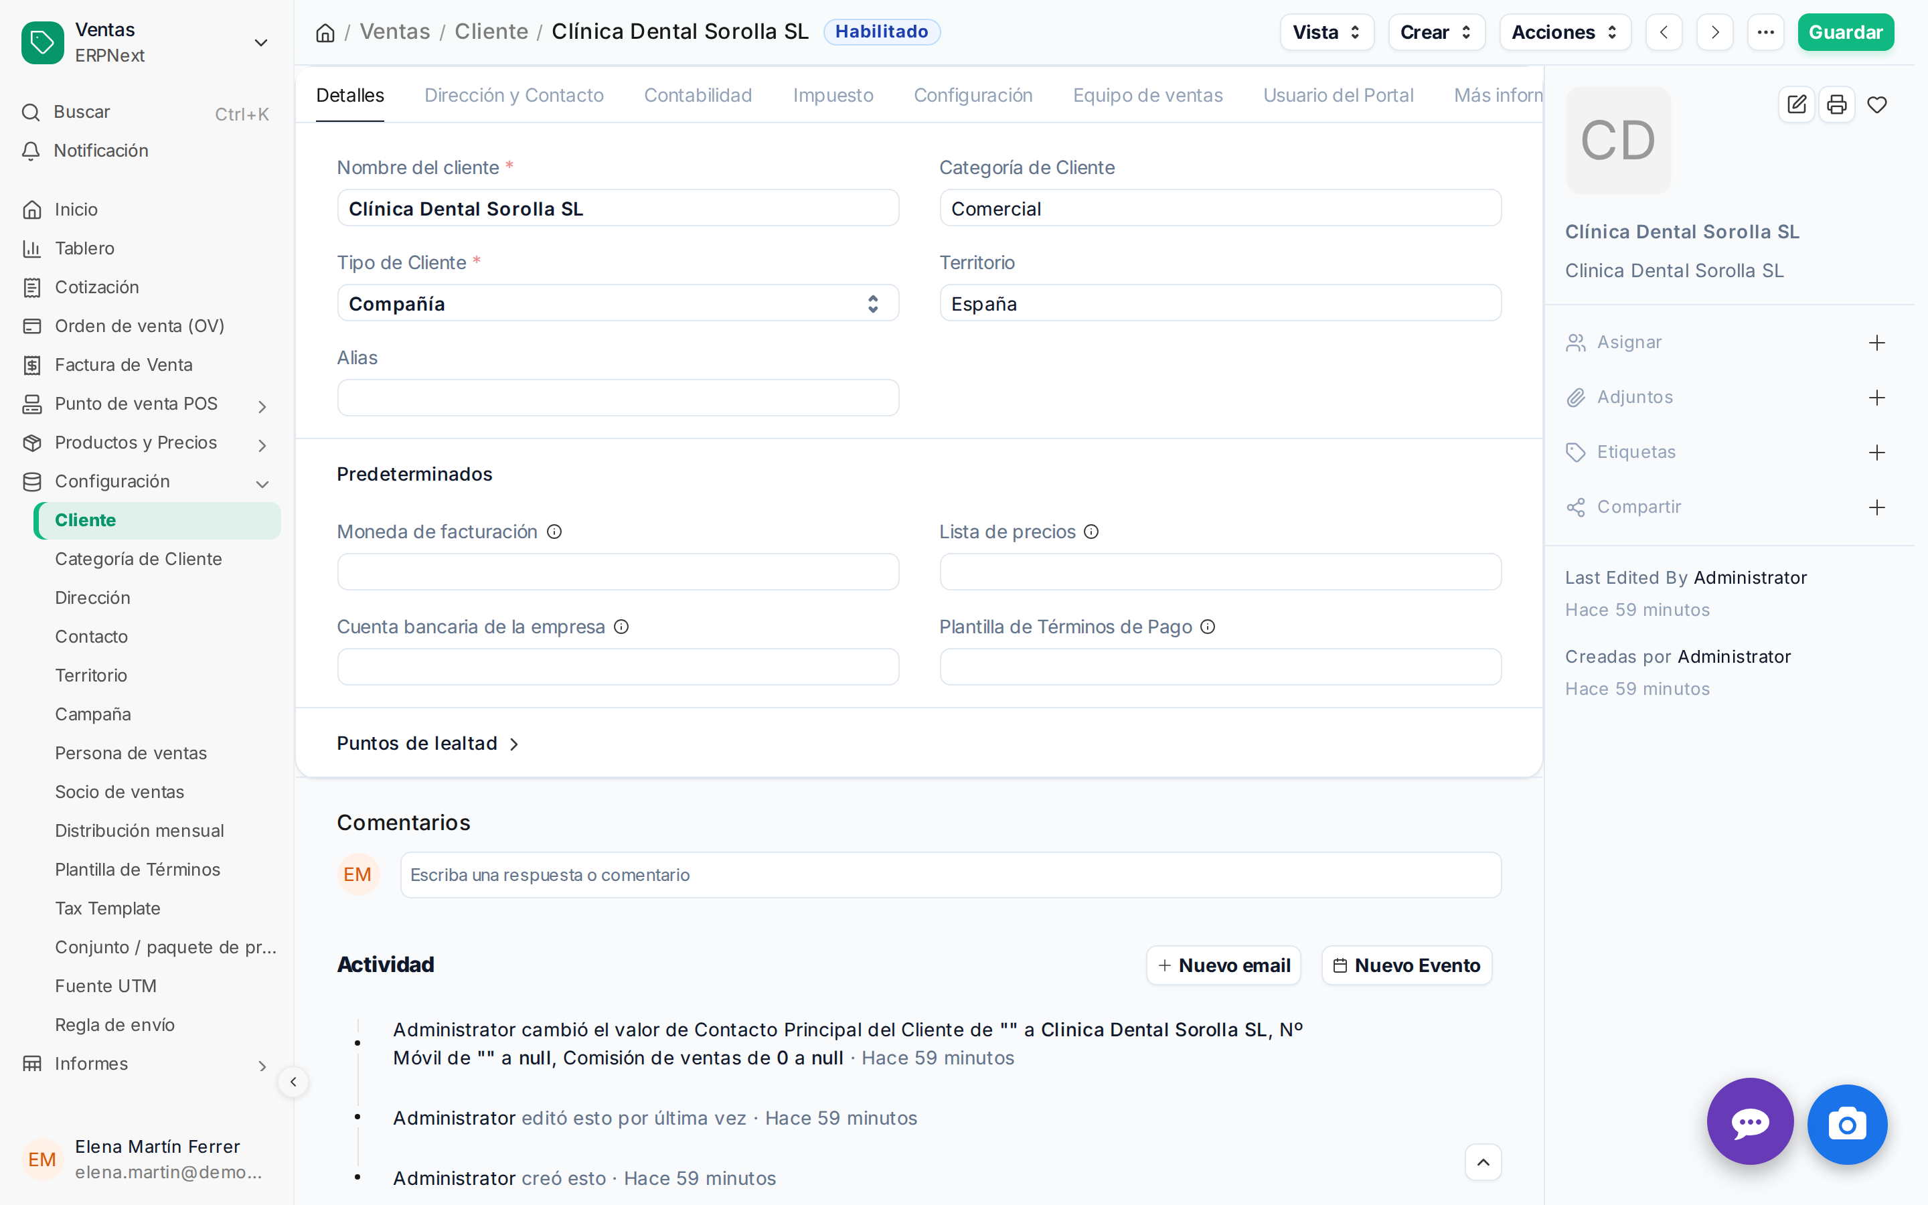Add an assignee with Asignar plus
Screen dimensions: 1928x1205
click(1877, 343)
